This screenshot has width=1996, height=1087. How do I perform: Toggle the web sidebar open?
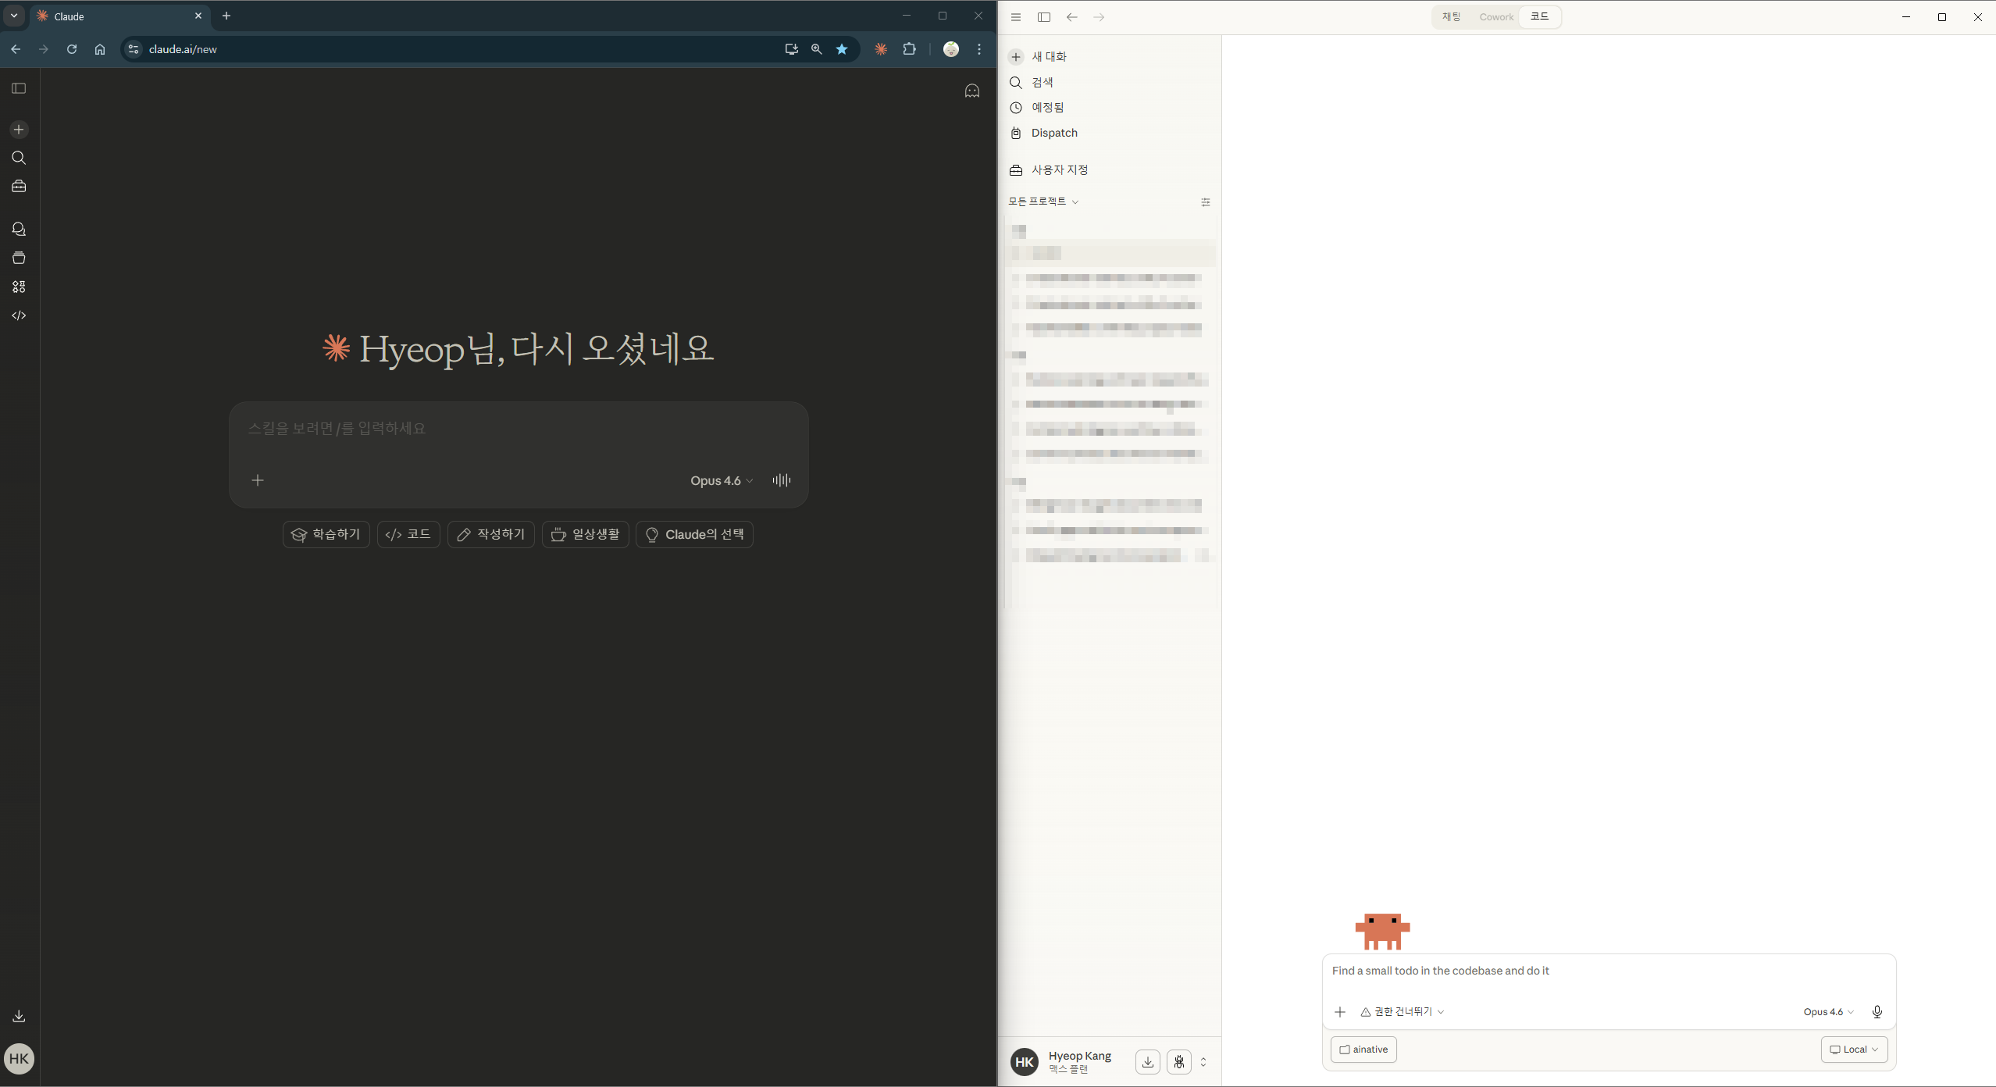[x=19, y=88]
